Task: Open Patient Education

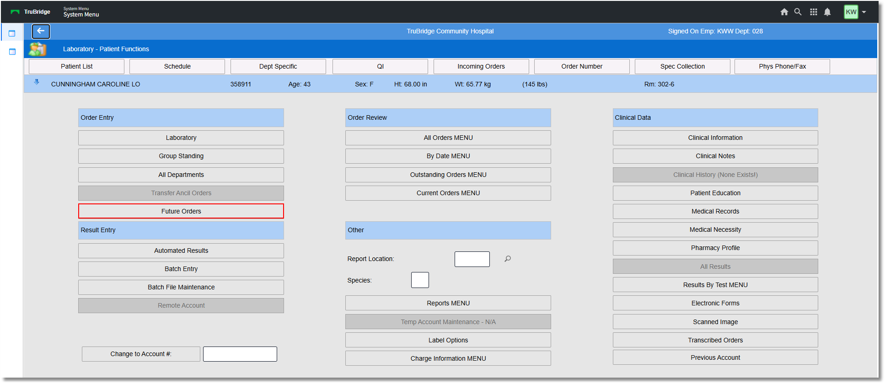Action: [x=715, y=193]
